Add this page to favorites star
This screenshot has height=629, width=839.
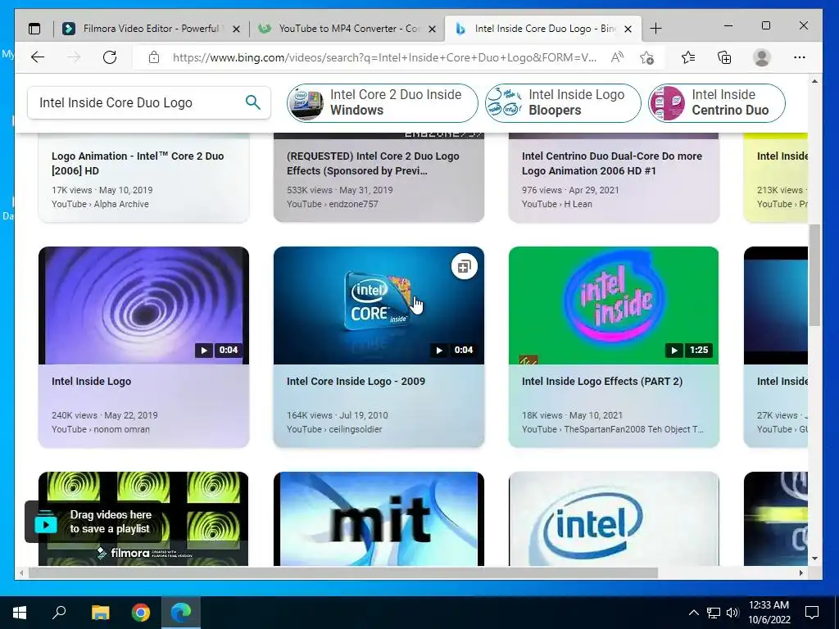pyautogui.click(x=647, y=57)
